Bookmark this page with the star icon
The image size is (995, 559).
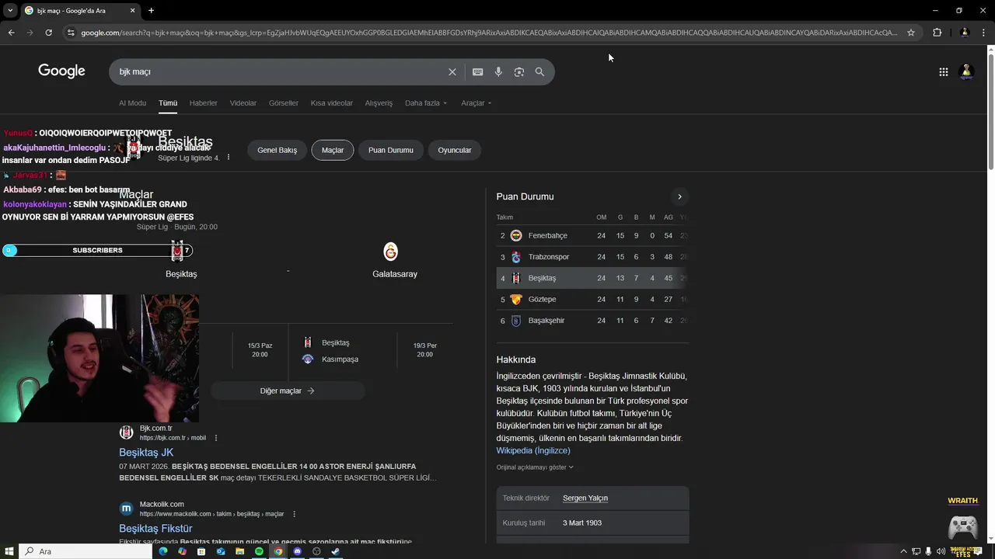click(x=911, y=33)
